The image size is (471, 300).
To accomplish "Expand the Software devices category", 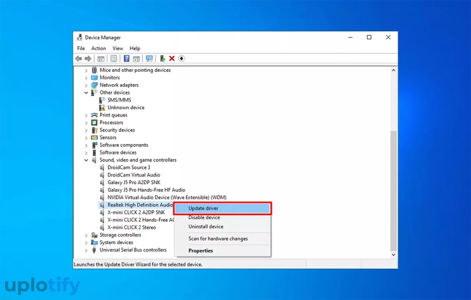I will tap(86, 152).
